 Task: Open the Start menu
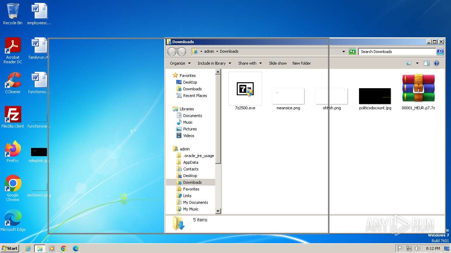(10, 248)
